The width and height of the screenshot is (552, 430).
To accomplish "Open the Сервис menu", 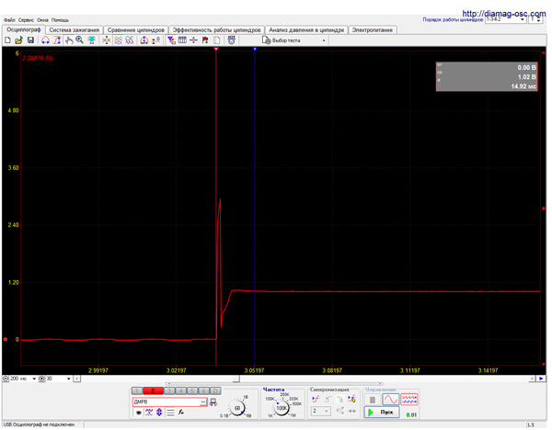I will 26,20.
